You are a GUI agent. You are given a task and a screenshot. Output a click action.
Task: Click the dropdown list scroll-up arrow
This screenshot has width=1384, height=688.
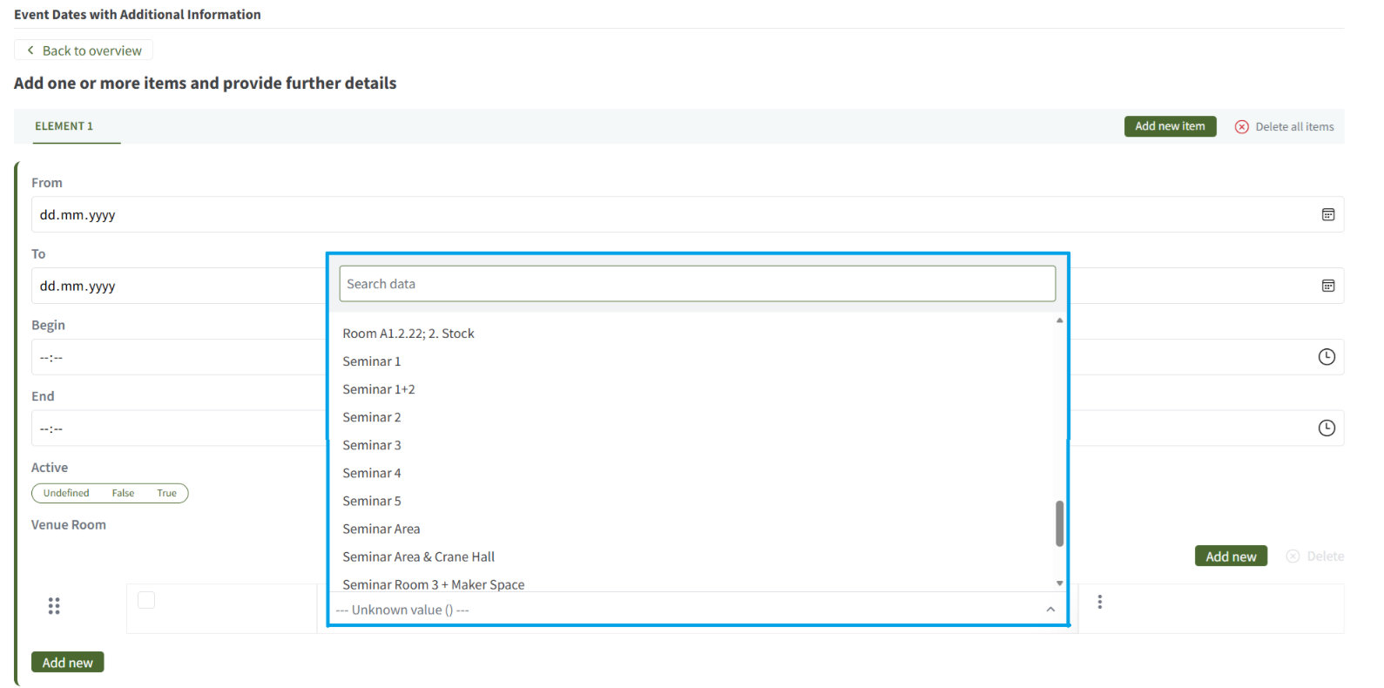pyautogui.click(x=1059, y=320)
